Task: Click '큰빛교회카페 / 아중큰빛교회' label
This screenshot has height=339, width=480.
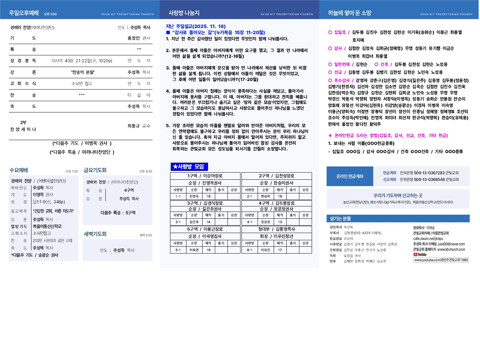Action: point(431,233)
